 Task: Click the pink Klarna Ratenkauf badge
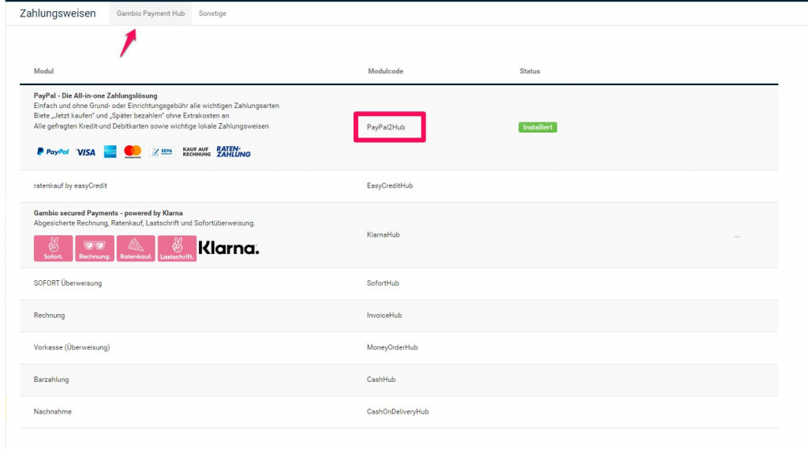136,249
